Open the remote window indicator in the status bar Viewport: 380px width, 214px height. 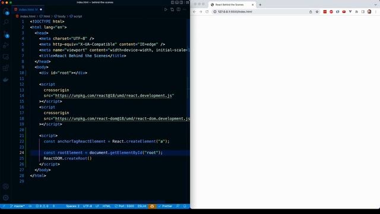point(4,206)
